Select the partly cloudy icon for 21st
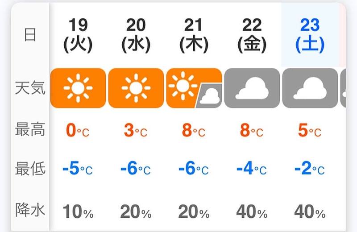Screen dimensions: 357x232 click(194, 88)
